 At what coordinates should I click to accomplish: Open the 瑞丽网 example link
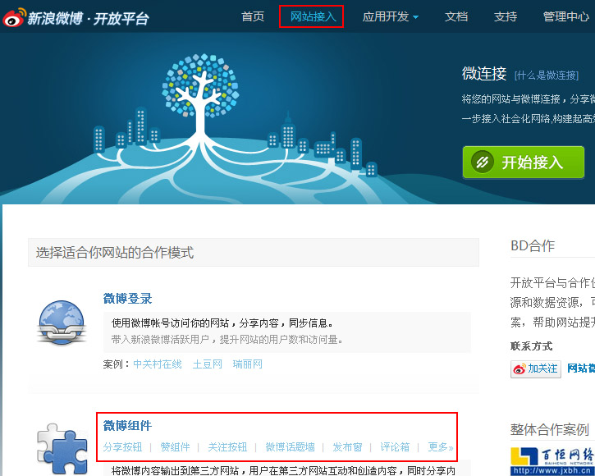[x=248, y=364]
